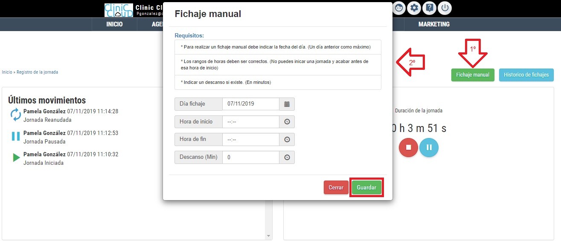The image size is (561, 241).
Task: Click the Cerrar button in dialog
Action: pos(336,188)
